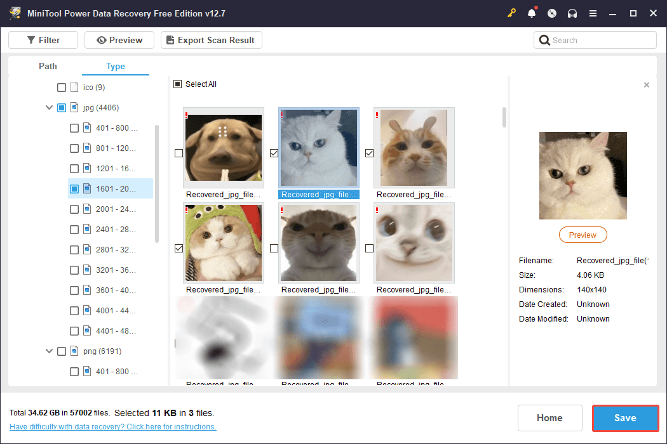Click the Filter icon button on the toolbar

click(30, 39)
